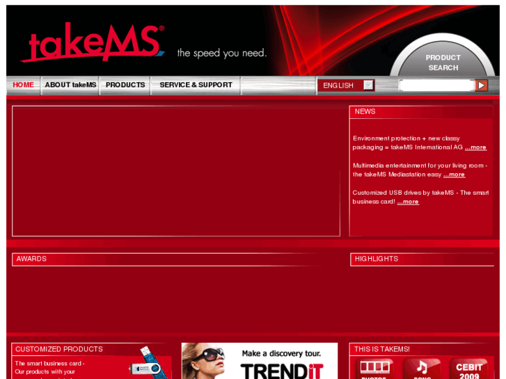Viewport: 506px width, 379px height.
Task: Click the blue USB drive image
Action: 149,364
